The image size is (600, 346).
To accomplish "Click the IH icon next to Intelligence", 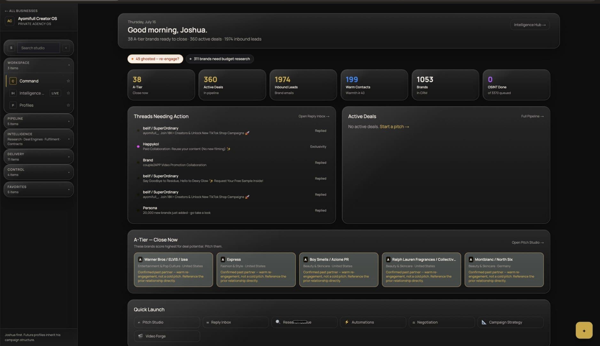I will [13, 93].
